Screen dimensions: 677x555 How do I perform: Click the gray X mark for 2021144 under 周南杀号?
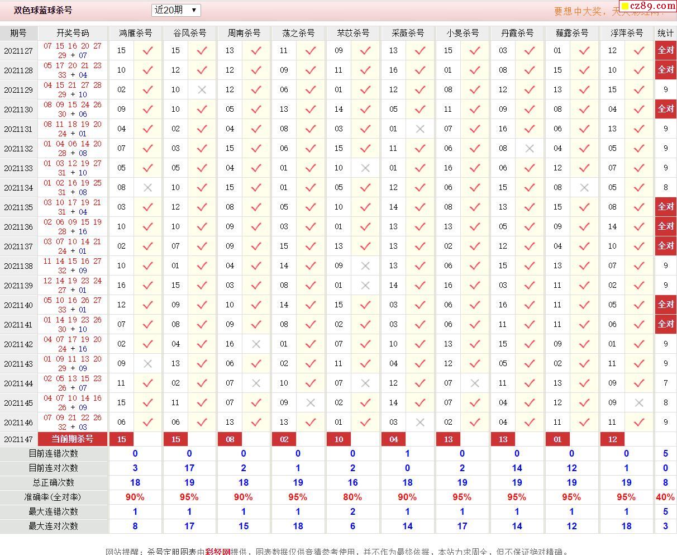coord(256,383)
